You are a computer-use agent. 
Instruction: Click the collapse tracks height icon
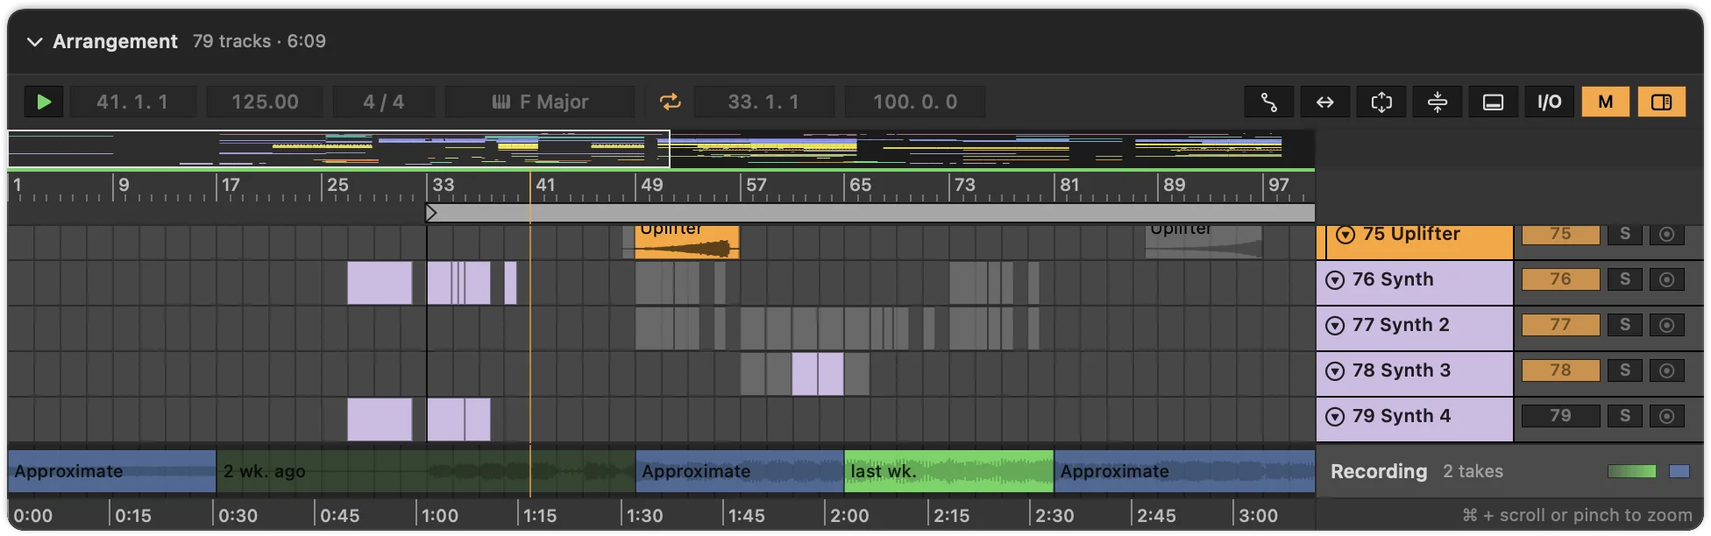[1437, 102]
